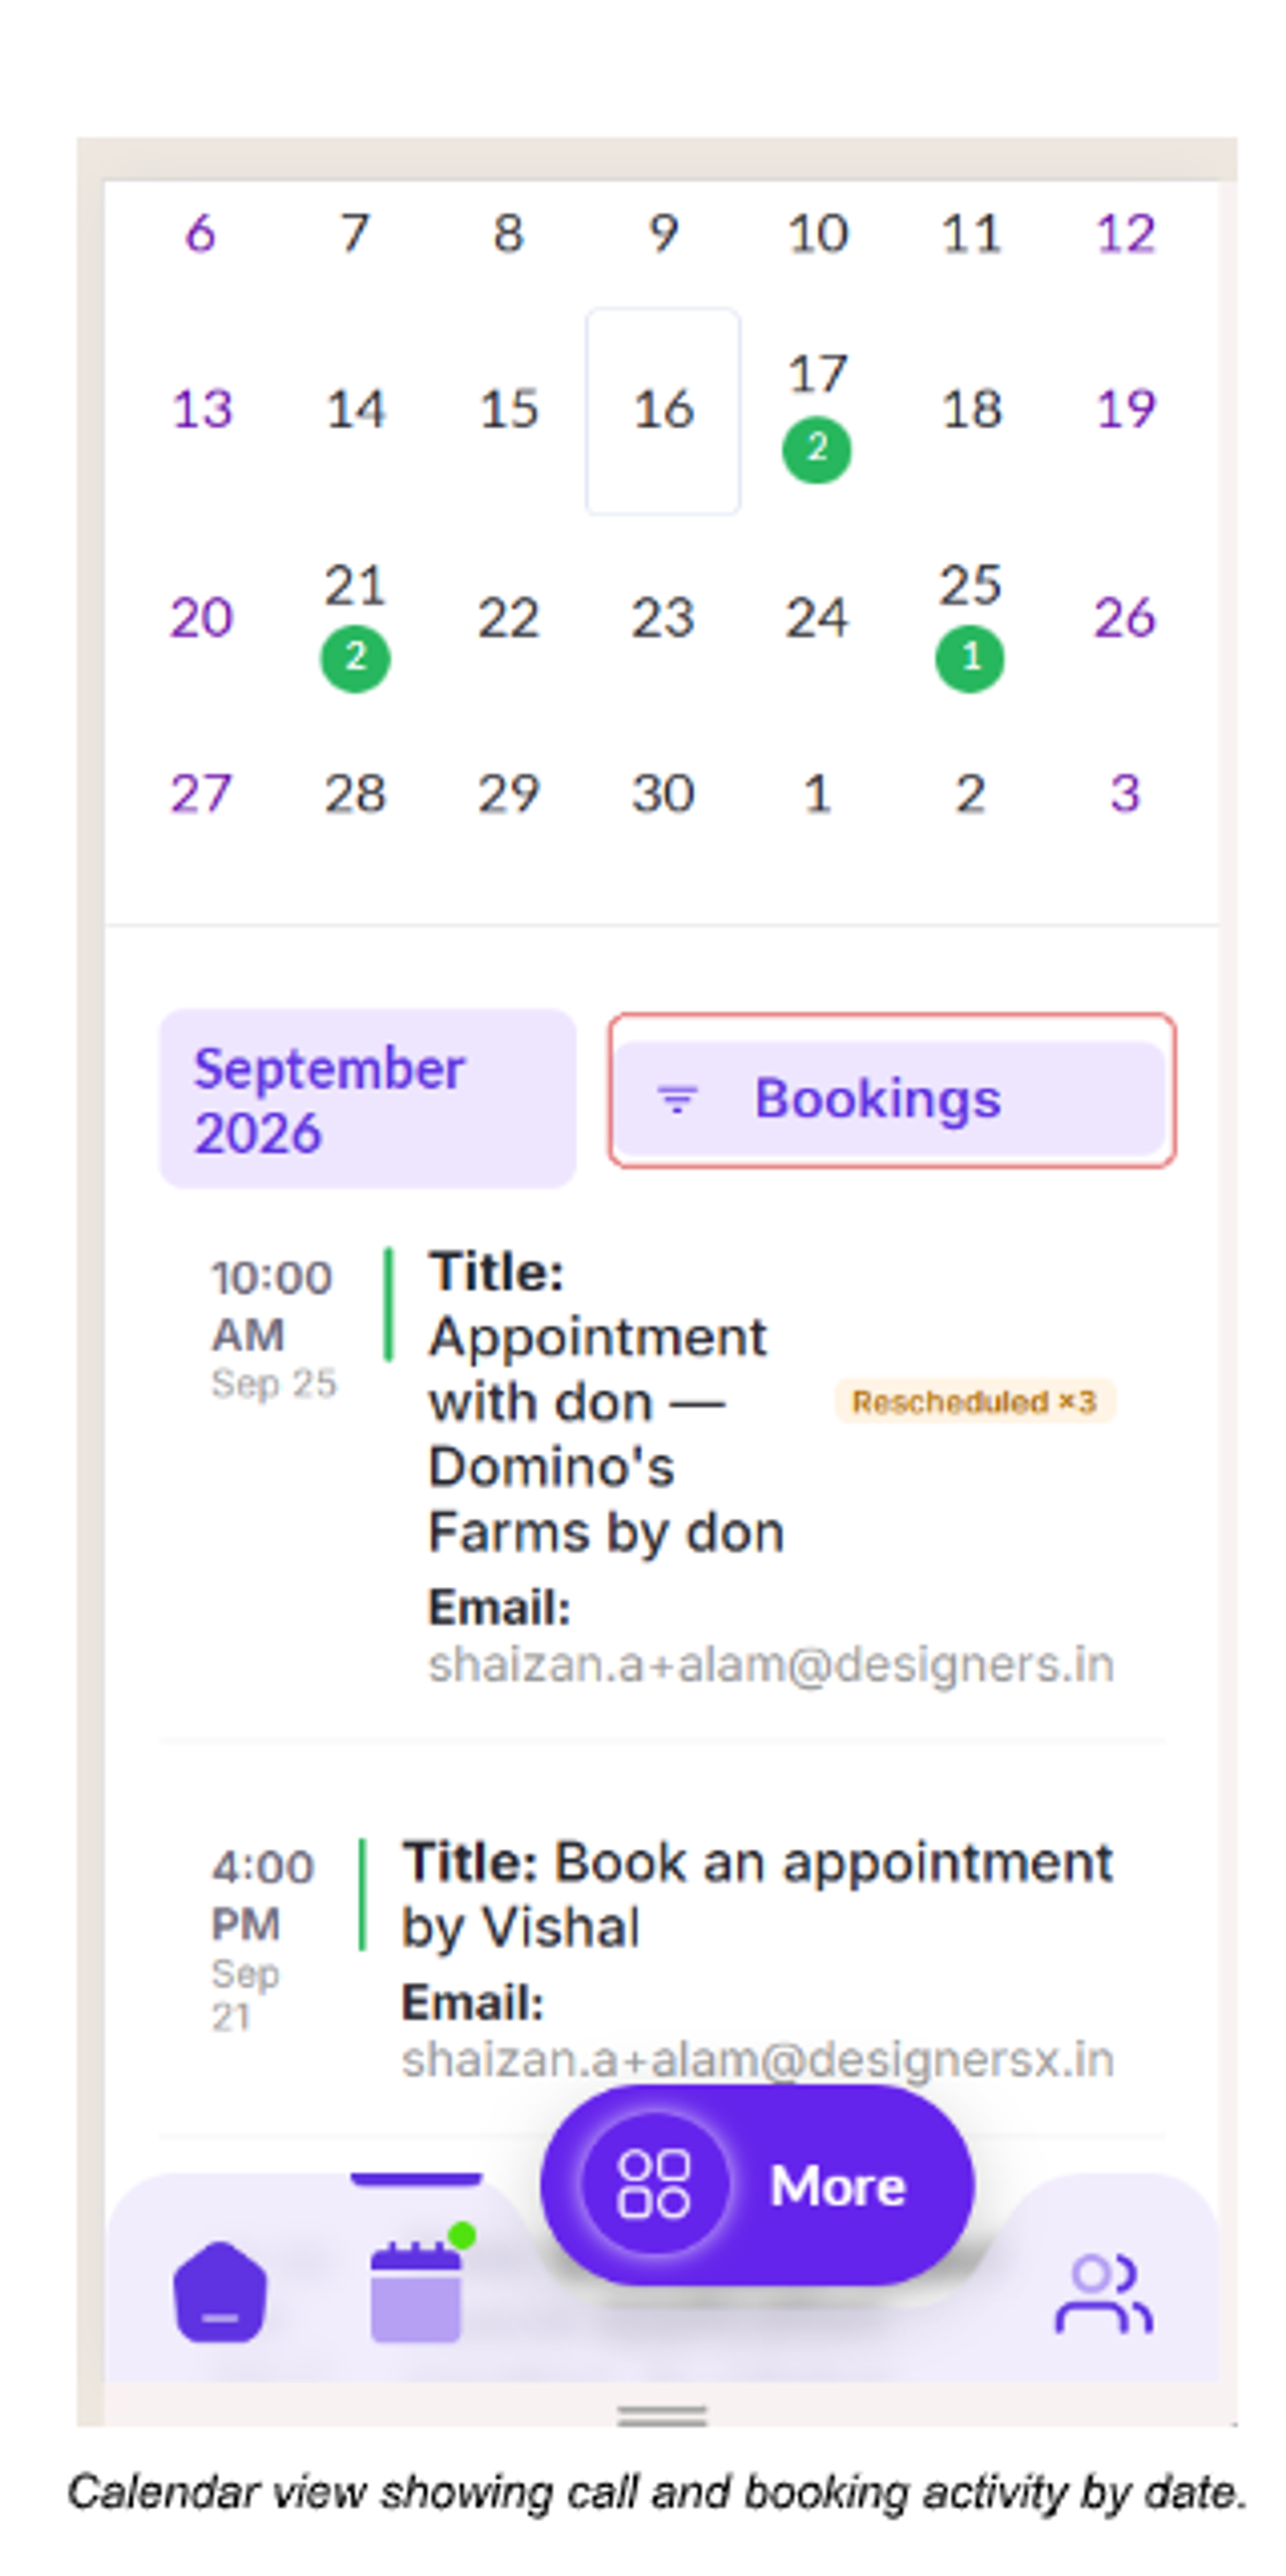Select date 30 in the calendar

point(663,794)
